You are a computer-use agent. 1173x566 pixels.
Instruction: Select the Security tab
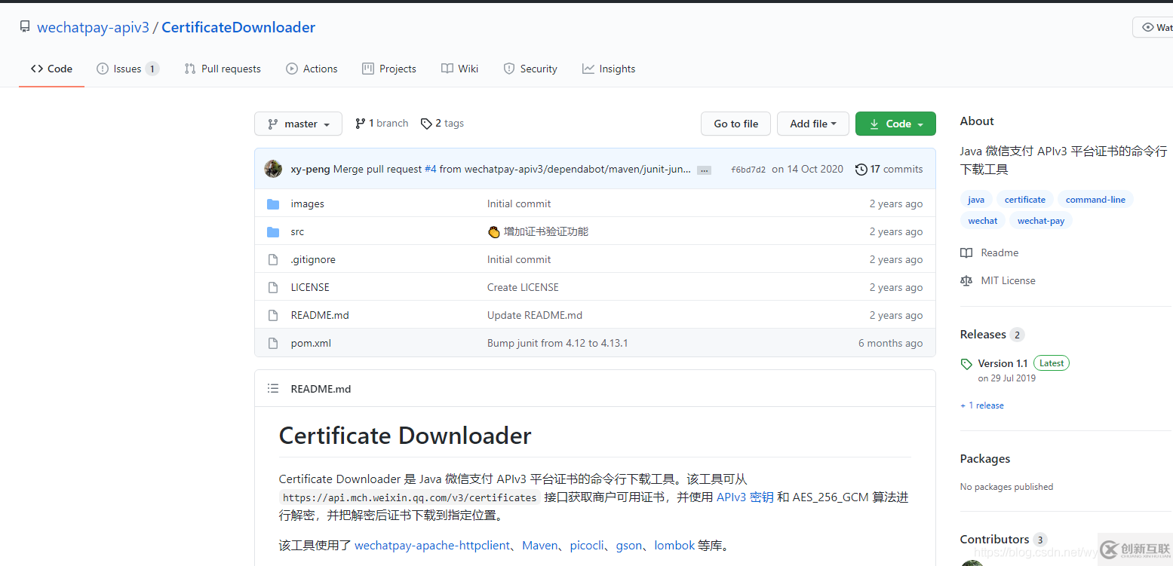click(x=530, y=69)
